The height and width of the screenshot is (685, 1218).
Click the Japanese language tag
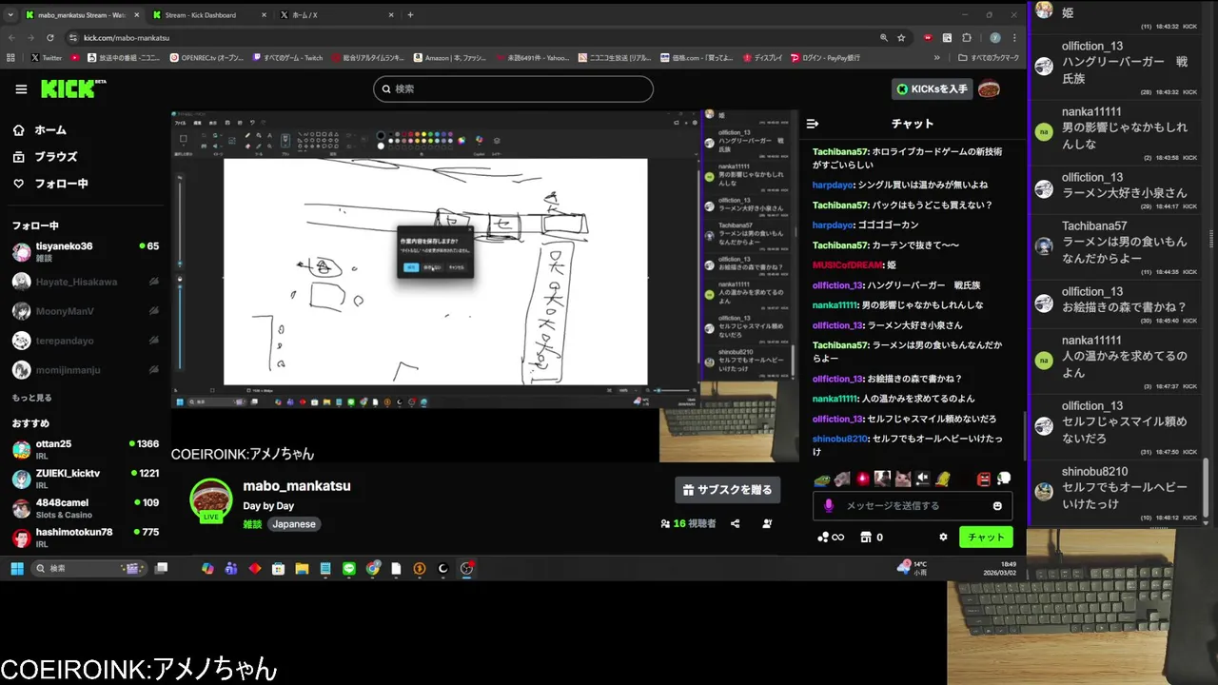(294, 524)
